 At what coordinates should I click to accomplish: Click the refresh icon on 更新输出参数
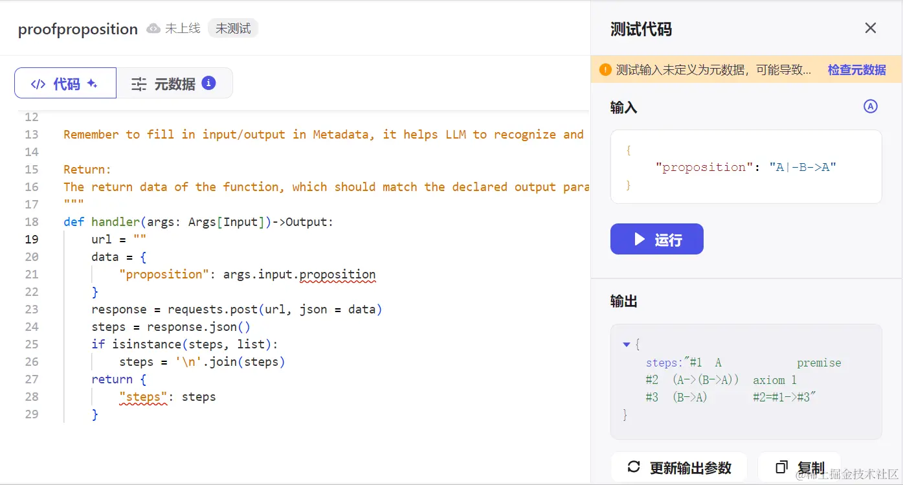[x=634, y=467]
